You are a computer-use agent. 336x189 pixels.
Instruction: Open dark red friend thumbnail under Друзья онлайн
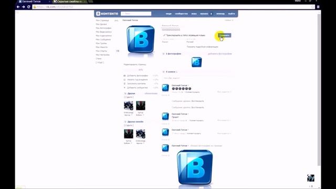pyautogui.click(x=128, y=134)
